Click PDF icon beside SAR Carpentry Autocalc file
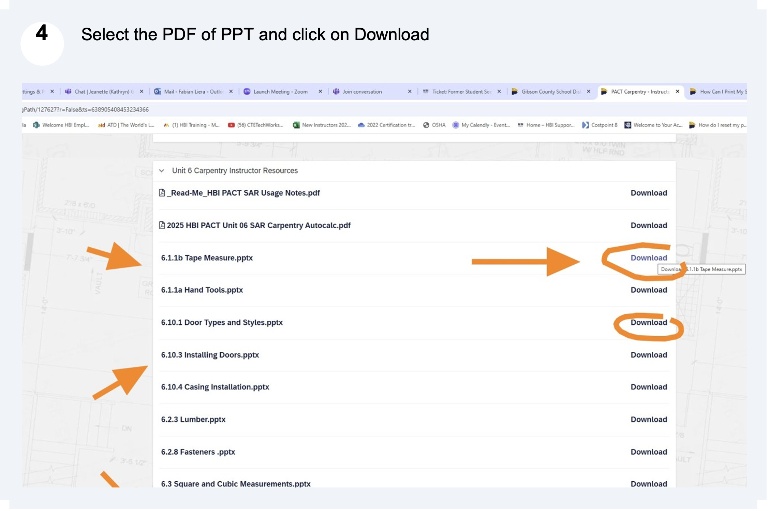The width and height of the screenshot is (769, 511). [x=162, y=225]
